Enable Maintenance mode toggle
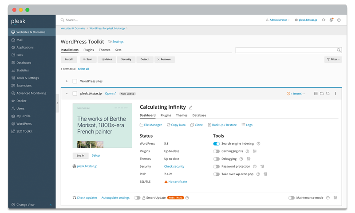The height and width of the screenshot is (213, 355). [x=292, y=198]
